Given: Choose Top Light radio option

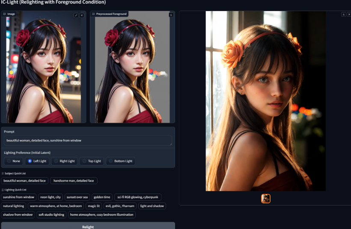Looking at the screenshot, I should [x=92, y=161].
